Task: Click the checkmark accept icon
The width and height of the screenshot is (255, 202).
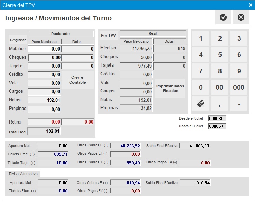Action: pyautogui.click(x=223, y=17)
